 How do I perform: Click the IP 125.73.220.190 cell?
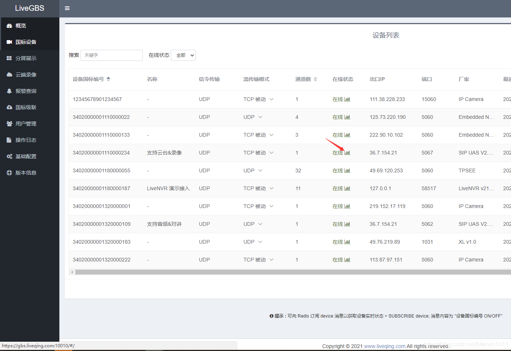pyautogui.click(x=387, y=117)
